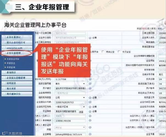Click folder icon on 企业注册登记 menu button
The height and width of the screenshot is (137, 166).
(4, 37)
